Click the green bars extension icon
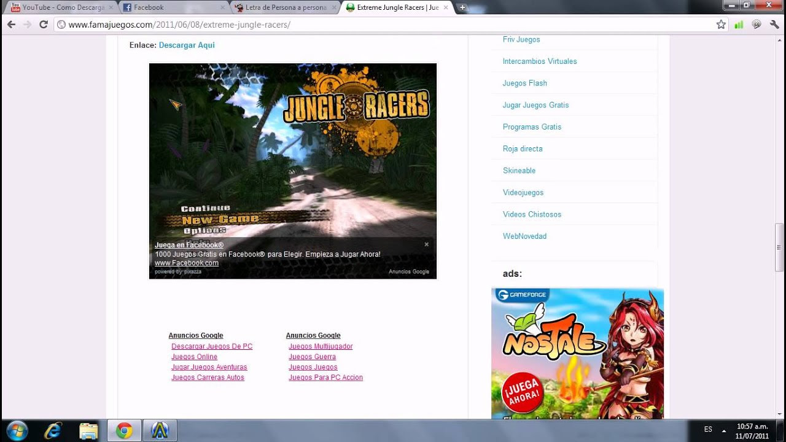This screenshot has height=442, width=786. (739, 25)
